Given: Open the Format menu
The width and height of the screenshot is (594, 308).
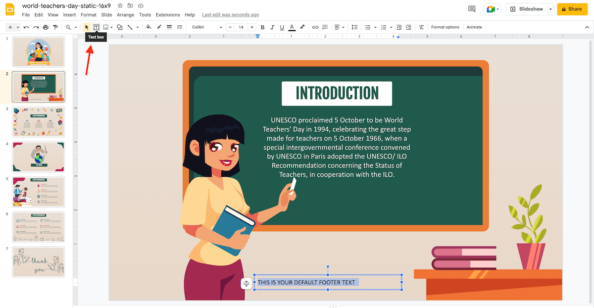Looking at the screenshot, I should (89, 15).
